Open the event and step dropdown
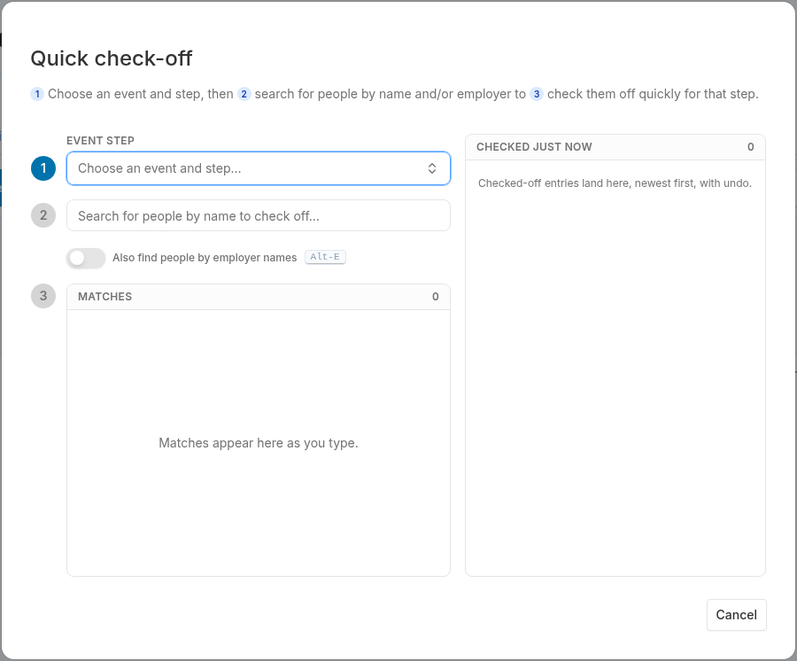This screenshot has width=797, height=661. point(259,168)
